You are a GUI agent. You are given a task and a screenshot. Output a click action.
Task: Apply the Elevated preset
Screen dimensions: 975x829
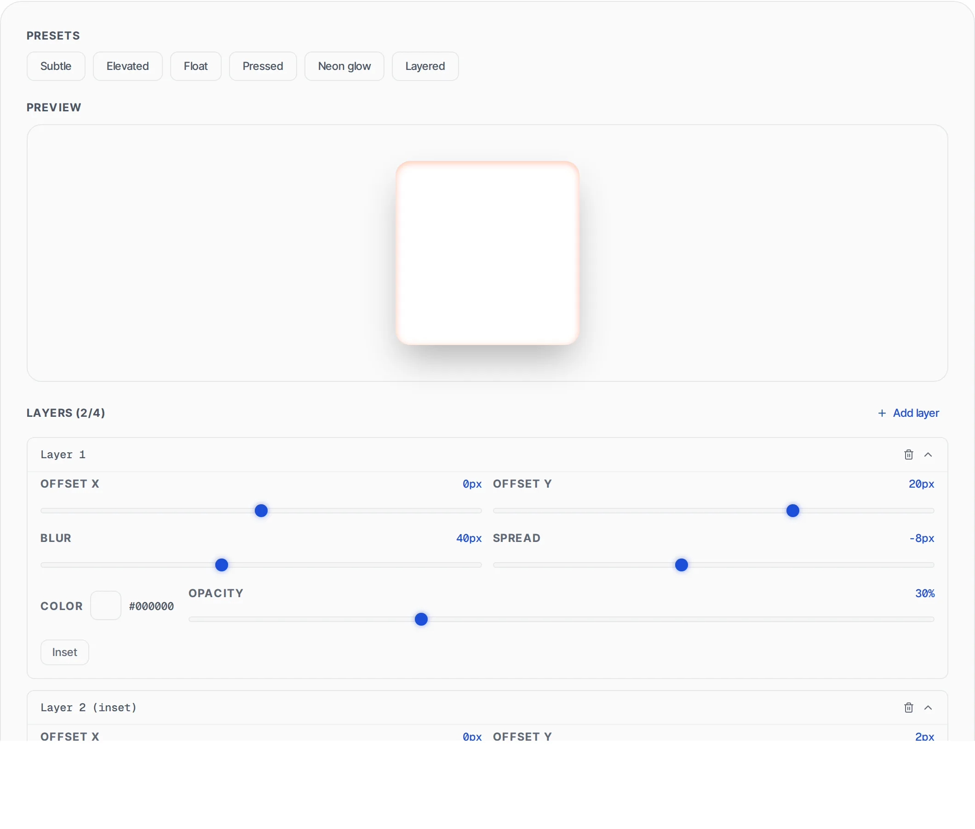[x=127, y=66]
